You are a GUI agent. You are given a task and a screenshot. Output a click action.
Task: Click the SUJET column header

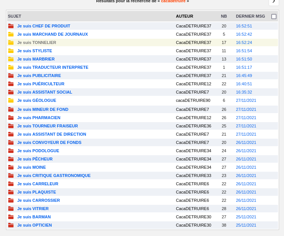(x=15, y=16)
